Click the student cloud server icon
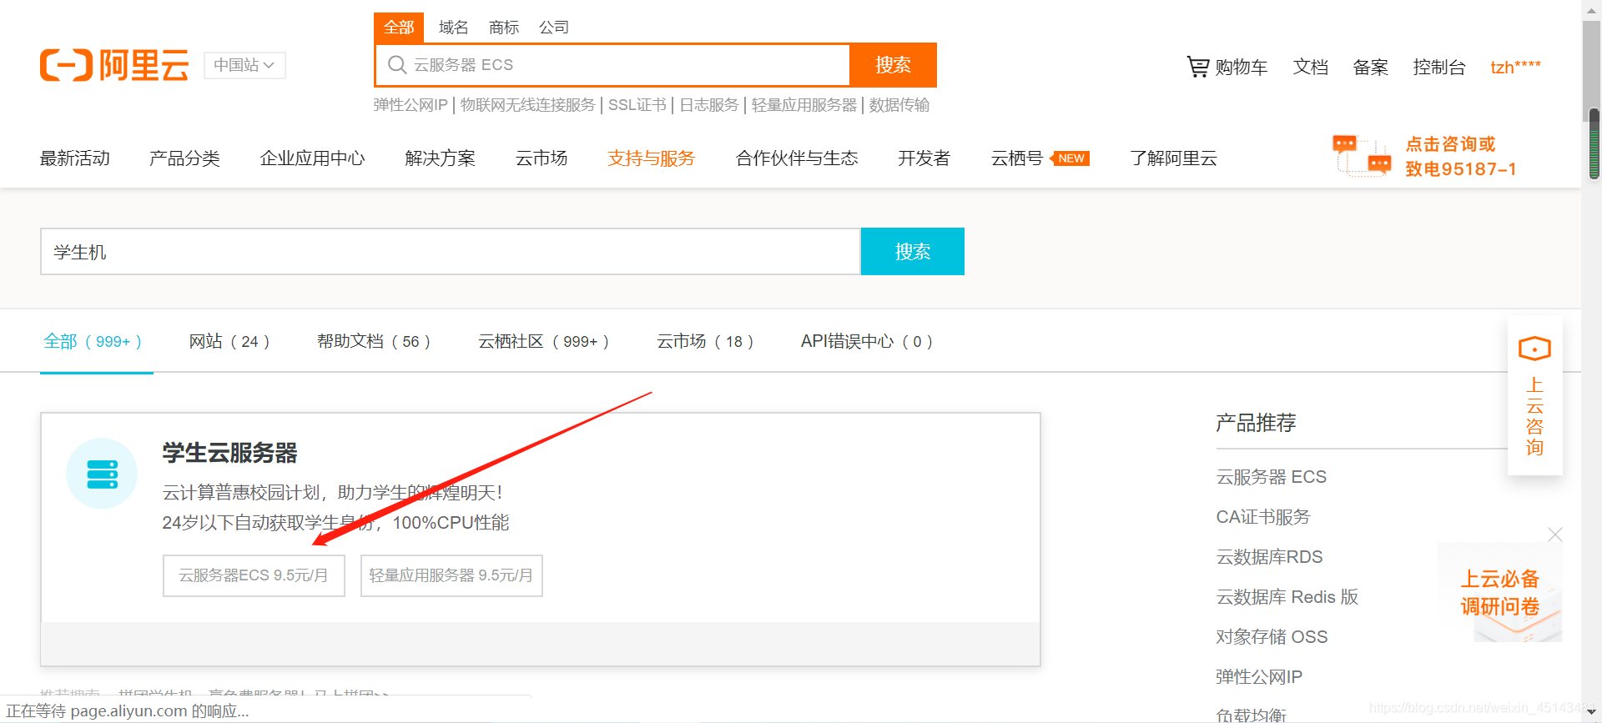 pos(102,474)
